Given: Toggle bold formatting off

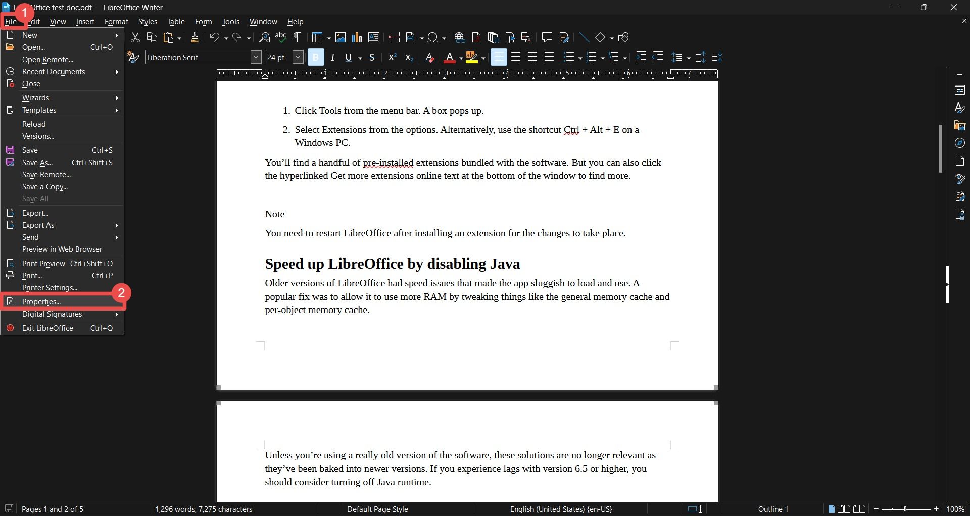Looking at the screenshot, I should click(316, 57).
